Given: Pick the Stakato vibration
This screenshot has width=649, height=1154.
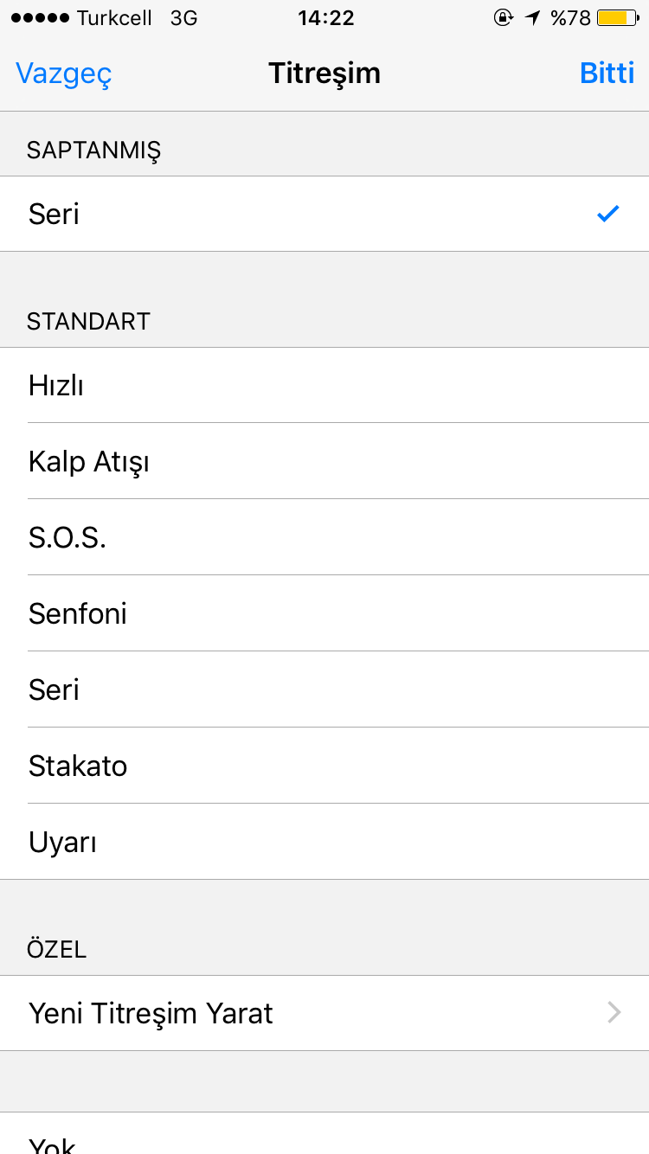Looking at the screenshot, I should pos(324,766).
